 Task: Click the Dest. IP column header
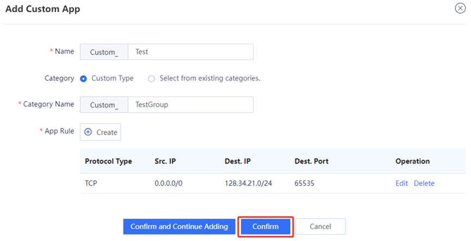pos(237,161)
